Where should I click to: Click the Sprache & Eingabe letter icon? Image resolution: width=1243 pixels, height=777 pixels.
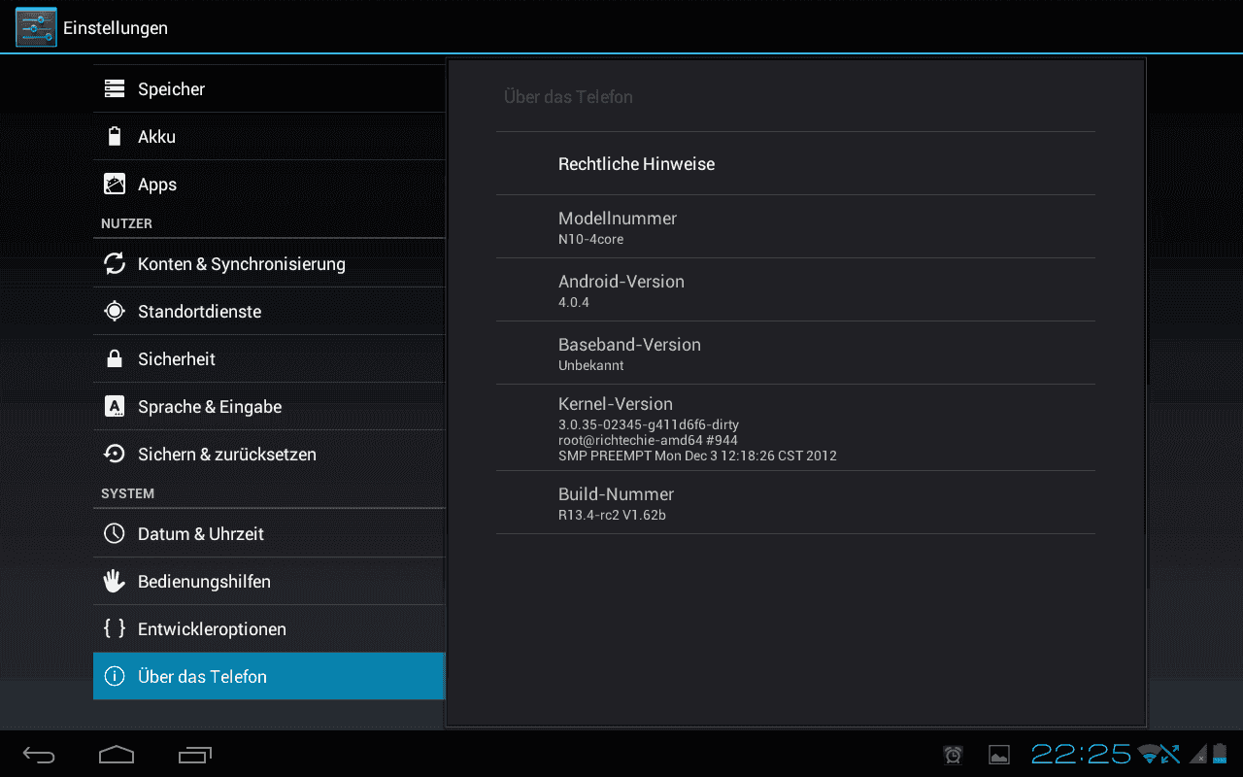tap(115, 407)
